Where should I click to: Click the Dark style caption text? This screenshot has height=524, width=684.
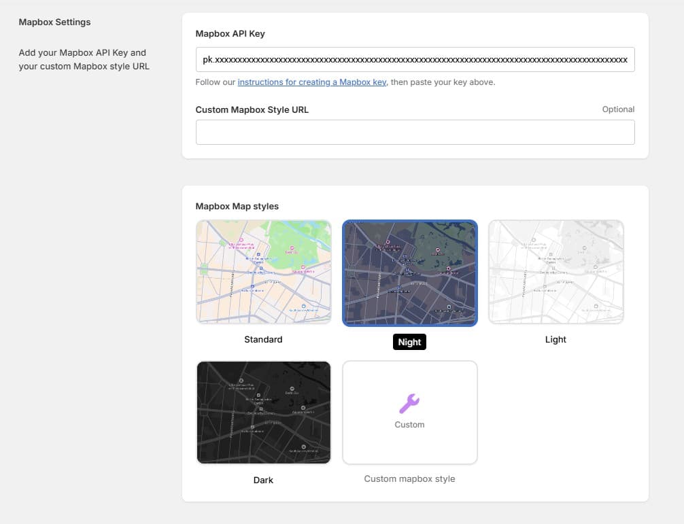263,480
